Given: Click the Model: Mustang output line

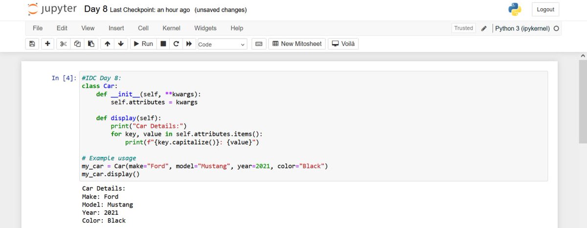Looking at the screenshot, I should [108, 205].
